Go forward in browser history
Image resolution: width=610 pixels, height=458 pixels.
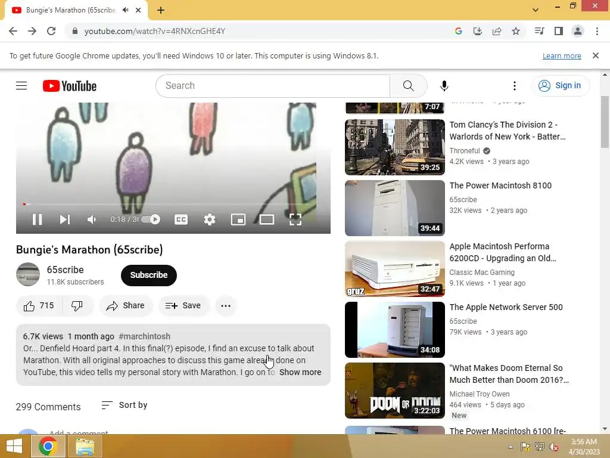tap(32, 31)
